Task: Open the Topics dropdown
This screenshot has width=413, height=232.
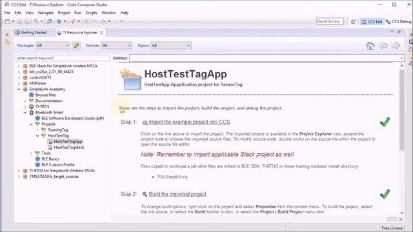Action: point(171,46)
